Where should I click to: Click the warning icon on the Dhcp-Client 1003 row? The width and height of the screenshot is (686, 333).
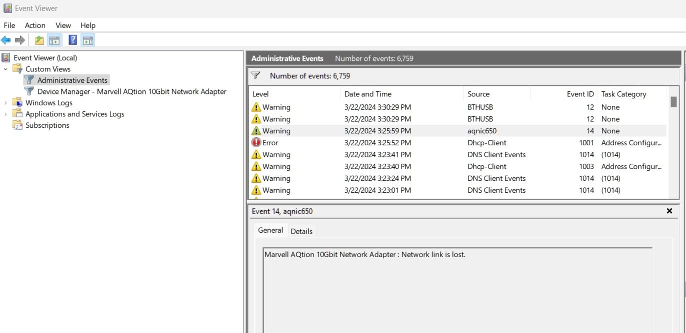click(256, 166)
